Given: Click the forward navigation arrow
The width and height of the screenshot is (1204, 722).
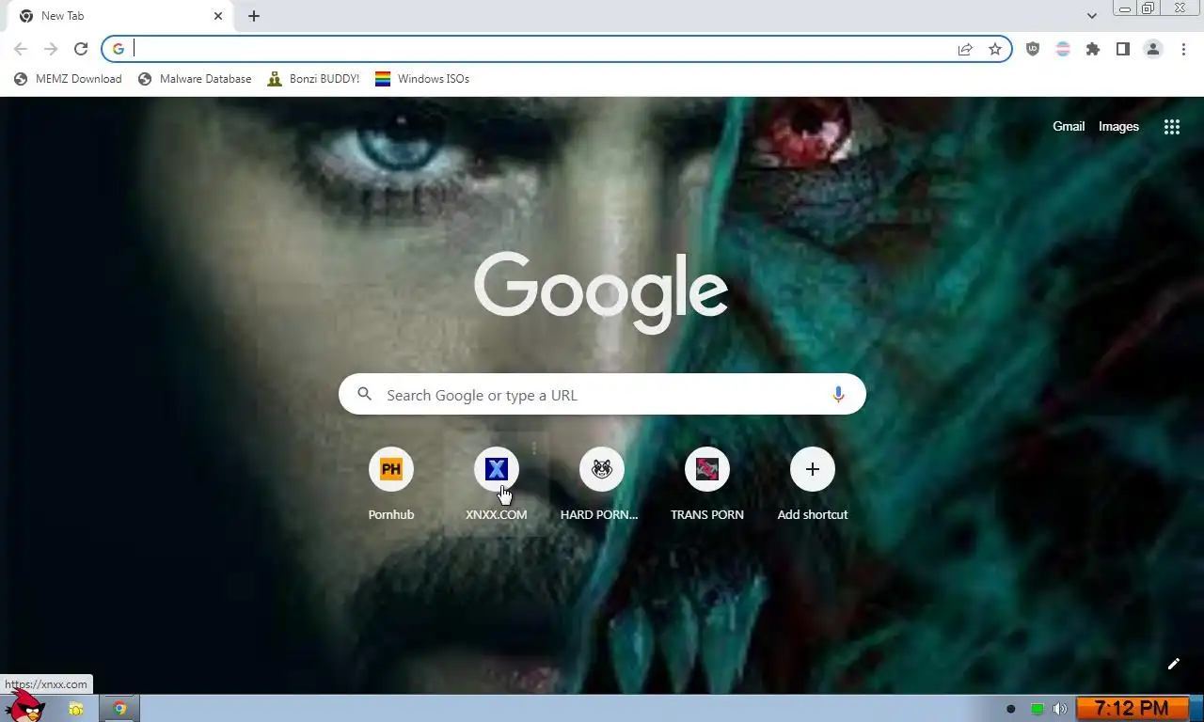Looking at the screenshot, I should point(51,49).
